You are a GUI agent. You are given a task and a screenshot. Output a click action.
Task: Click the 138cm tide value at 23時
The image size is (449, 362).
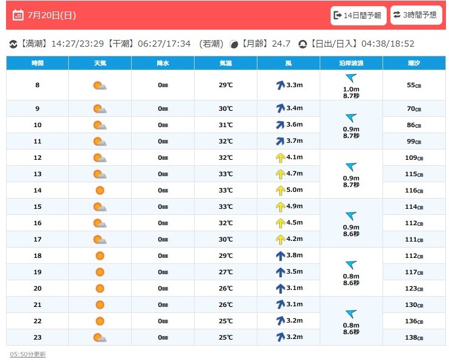pos(414,338)
